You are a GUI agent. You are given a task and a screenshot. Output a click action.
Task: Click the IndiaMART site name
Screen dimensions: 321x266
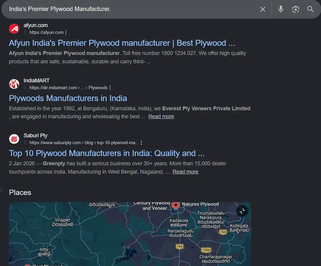[37, 81]
